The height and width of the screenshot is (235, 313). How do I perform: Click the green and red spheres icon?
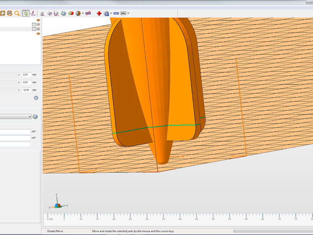click(x=71, y=13)
